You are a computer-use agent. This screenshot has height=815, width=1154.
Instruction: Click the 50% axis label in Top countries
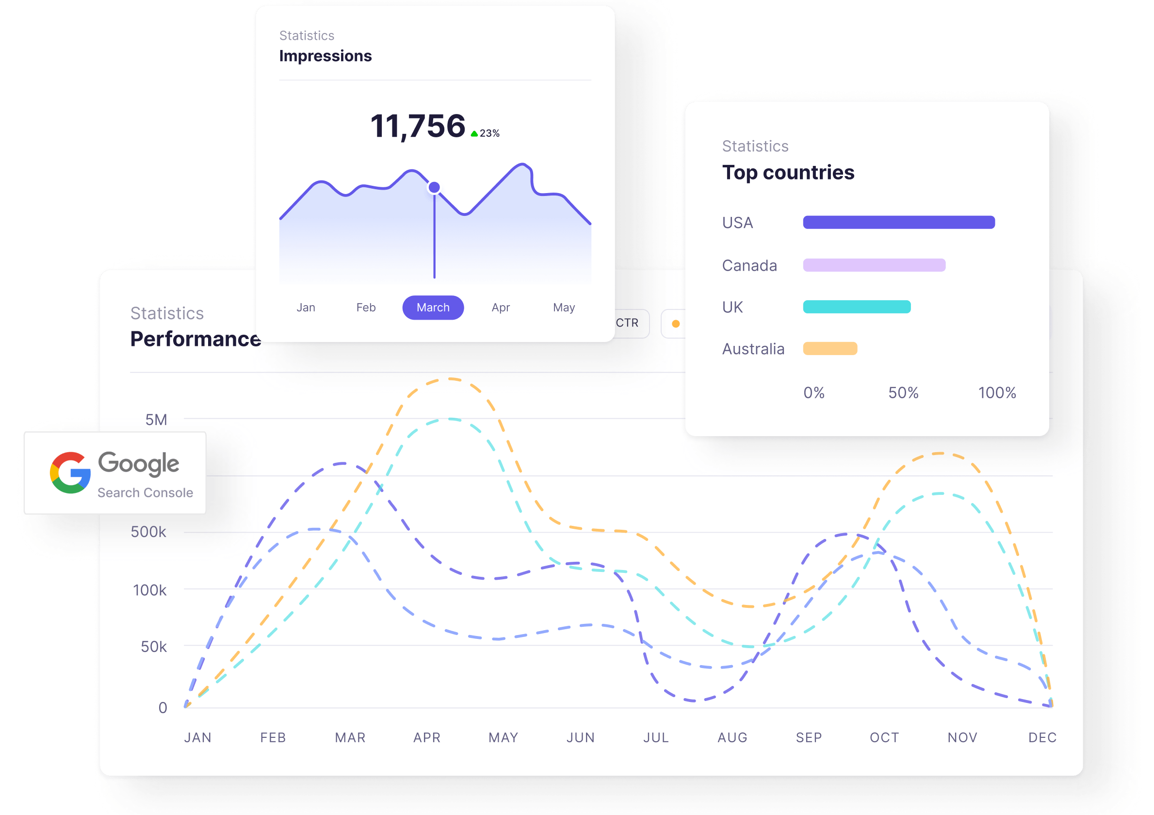[x=903, y=392]
